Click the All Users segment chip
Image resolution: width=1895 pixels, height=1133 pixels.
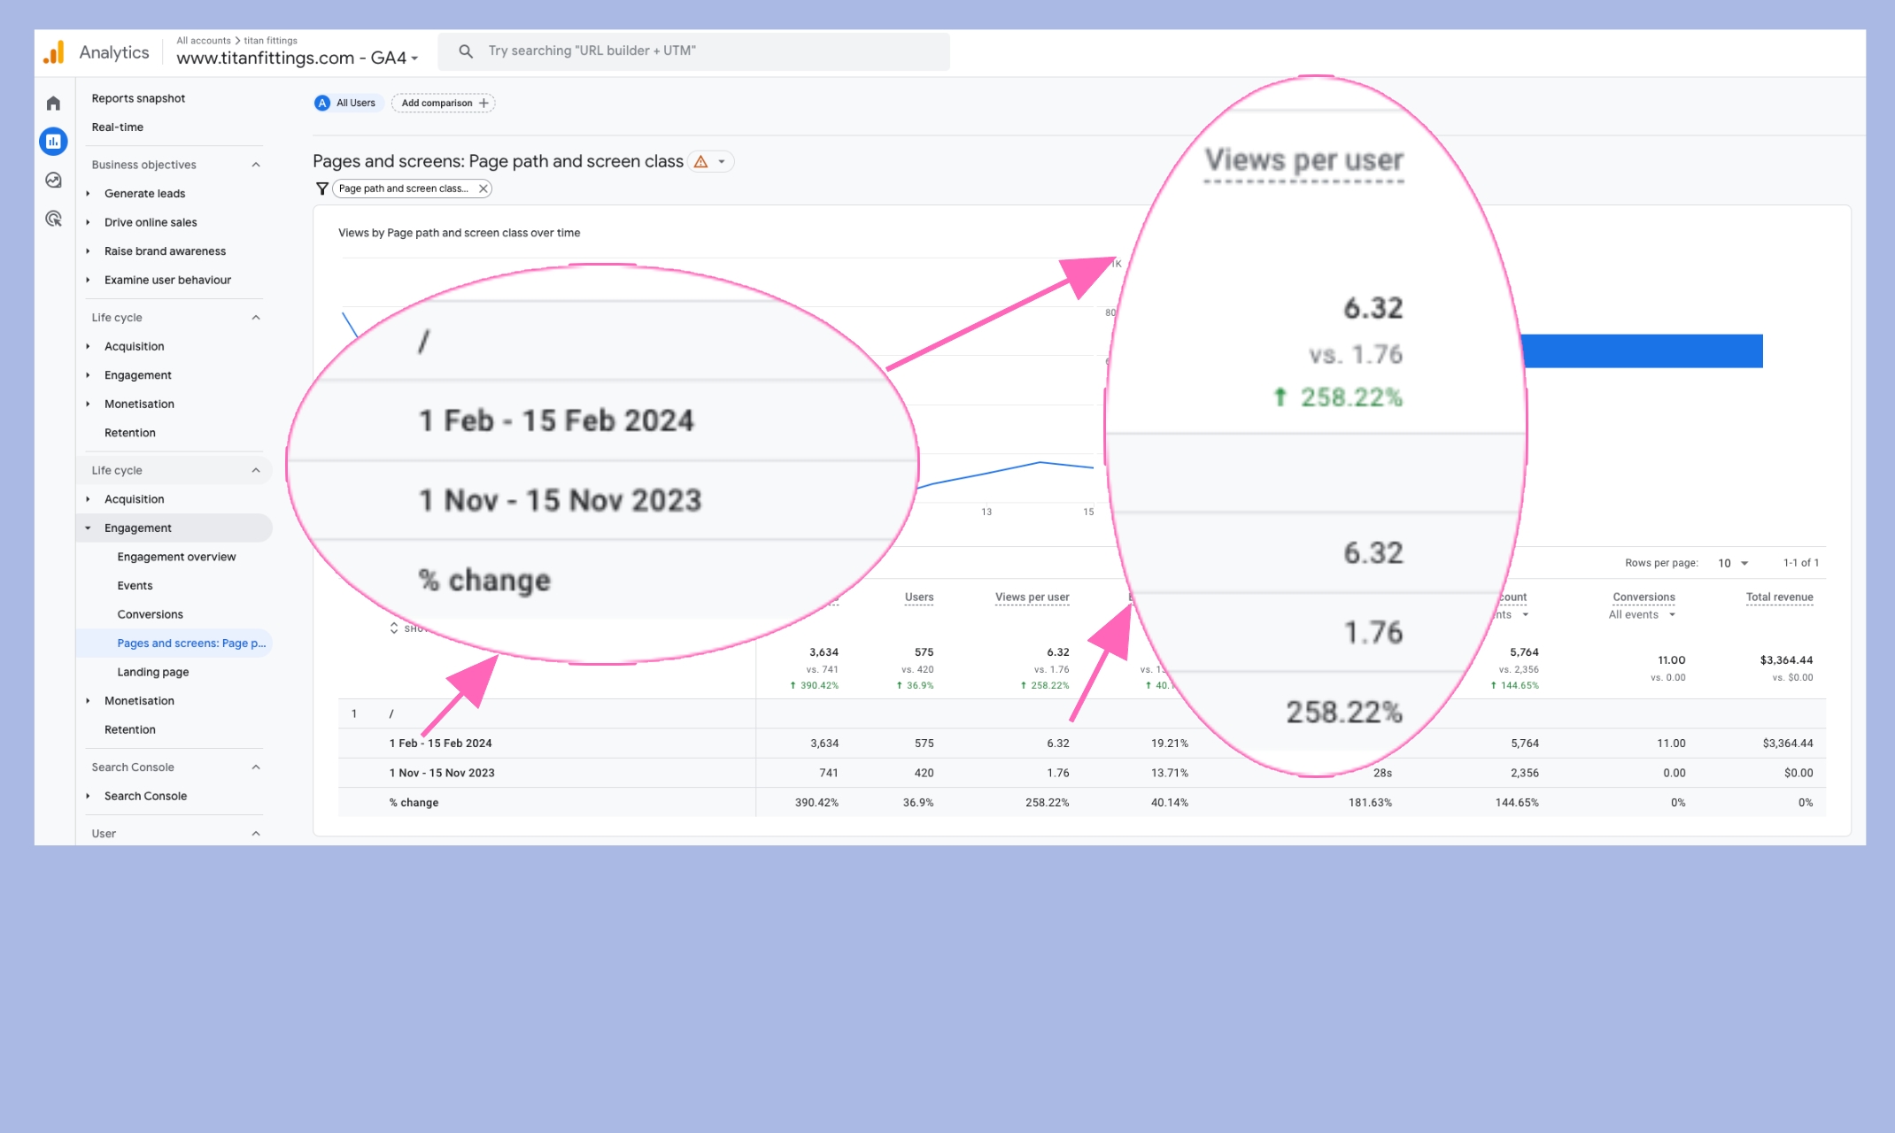pos(347,103)
